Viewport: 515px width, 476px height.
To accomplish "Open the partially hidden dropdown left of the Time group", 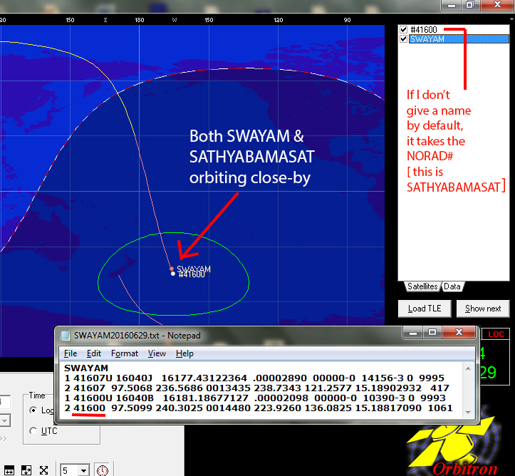I will 4,420.
